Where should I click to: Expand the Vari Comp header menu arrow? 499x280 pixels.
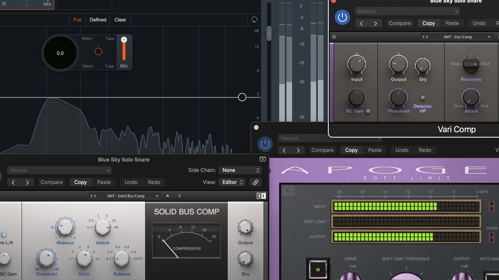pyautogui.click(x=334, y=37)
